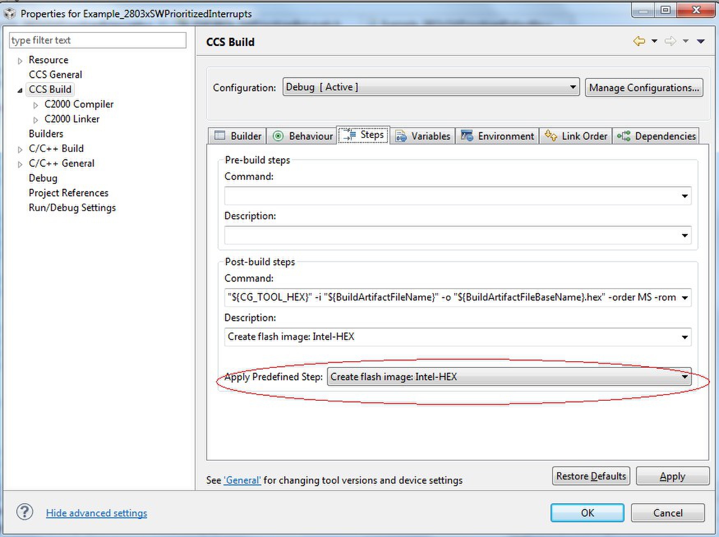Expand the Resource tree node
This screenshot has width=719, height=537.
click(20, 61)
